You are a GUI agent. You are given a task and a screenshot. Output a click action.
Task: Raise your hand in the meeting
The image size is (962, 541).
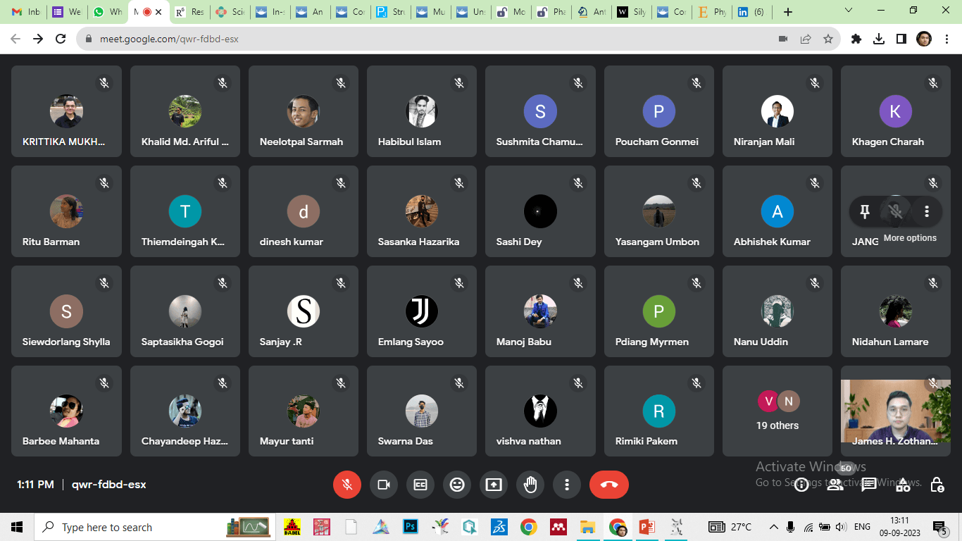tap(530, 485)
